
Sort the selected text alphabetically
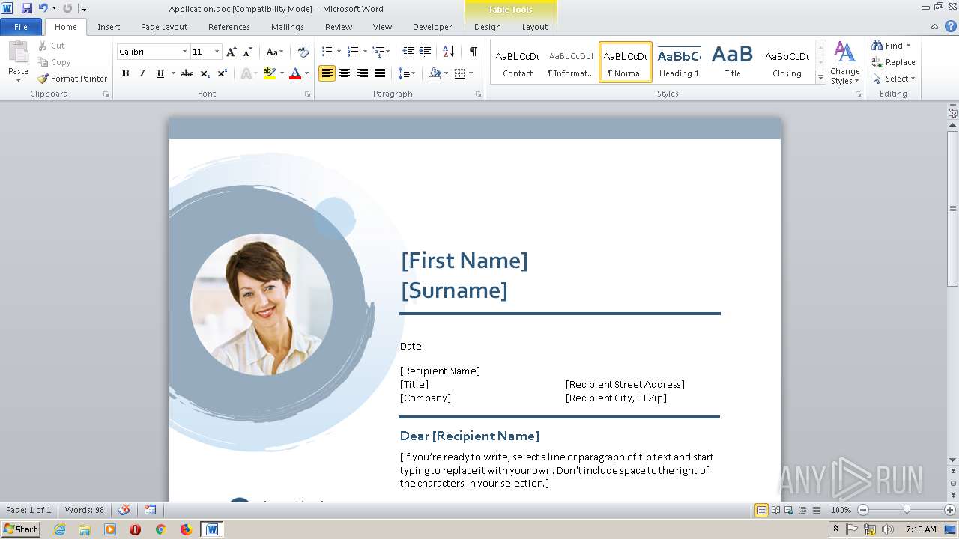449,52
